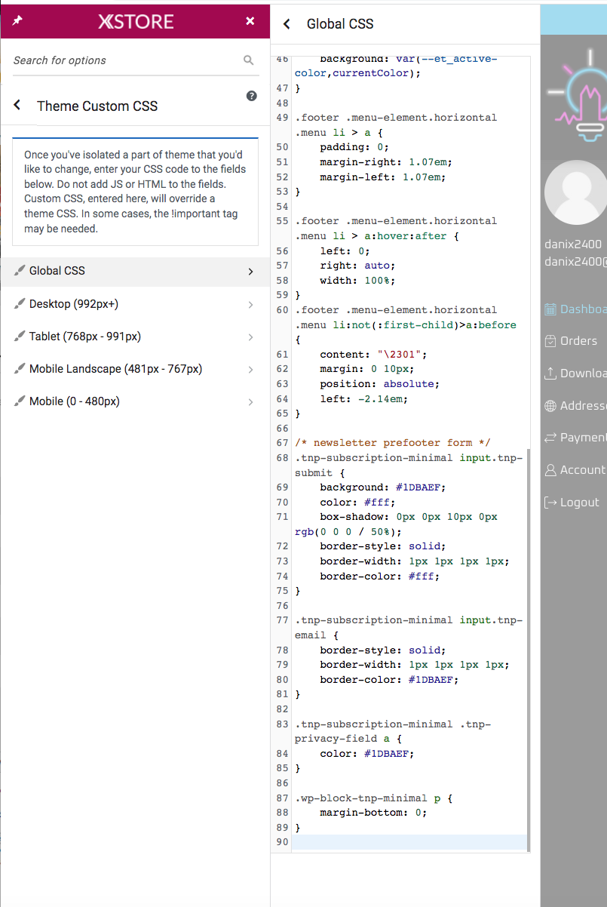Go back from Global CSS editor
The width and height of the screenshot is (607, 907).
point(287,24)
